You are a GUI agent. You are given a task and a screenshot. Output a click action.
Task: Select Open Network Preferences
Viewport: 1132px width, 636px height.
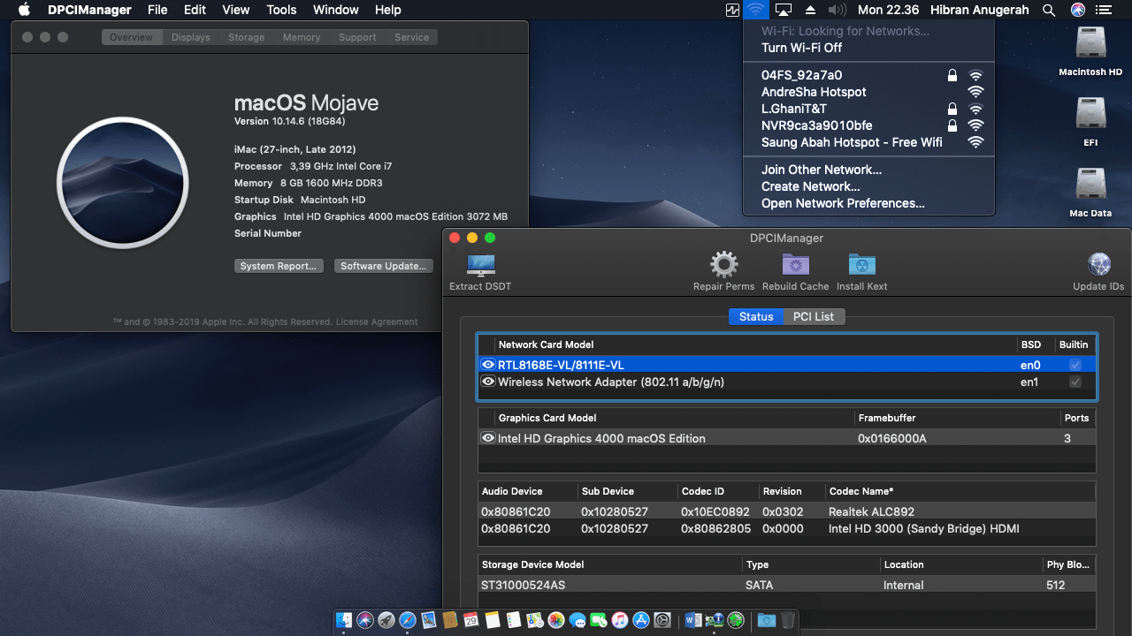pyautogui.click(x=868, y=203)
